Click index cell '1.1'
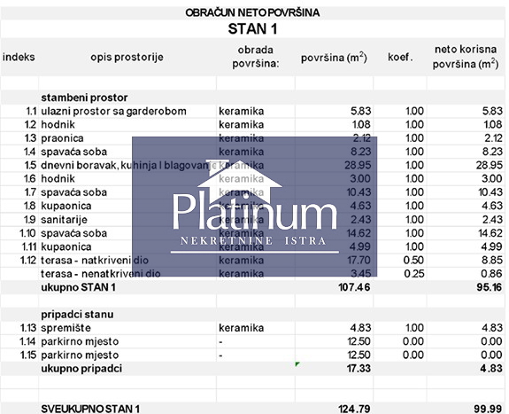Viewport: 509px width, 414px height. pyautogui.click(x=31, y=111)
